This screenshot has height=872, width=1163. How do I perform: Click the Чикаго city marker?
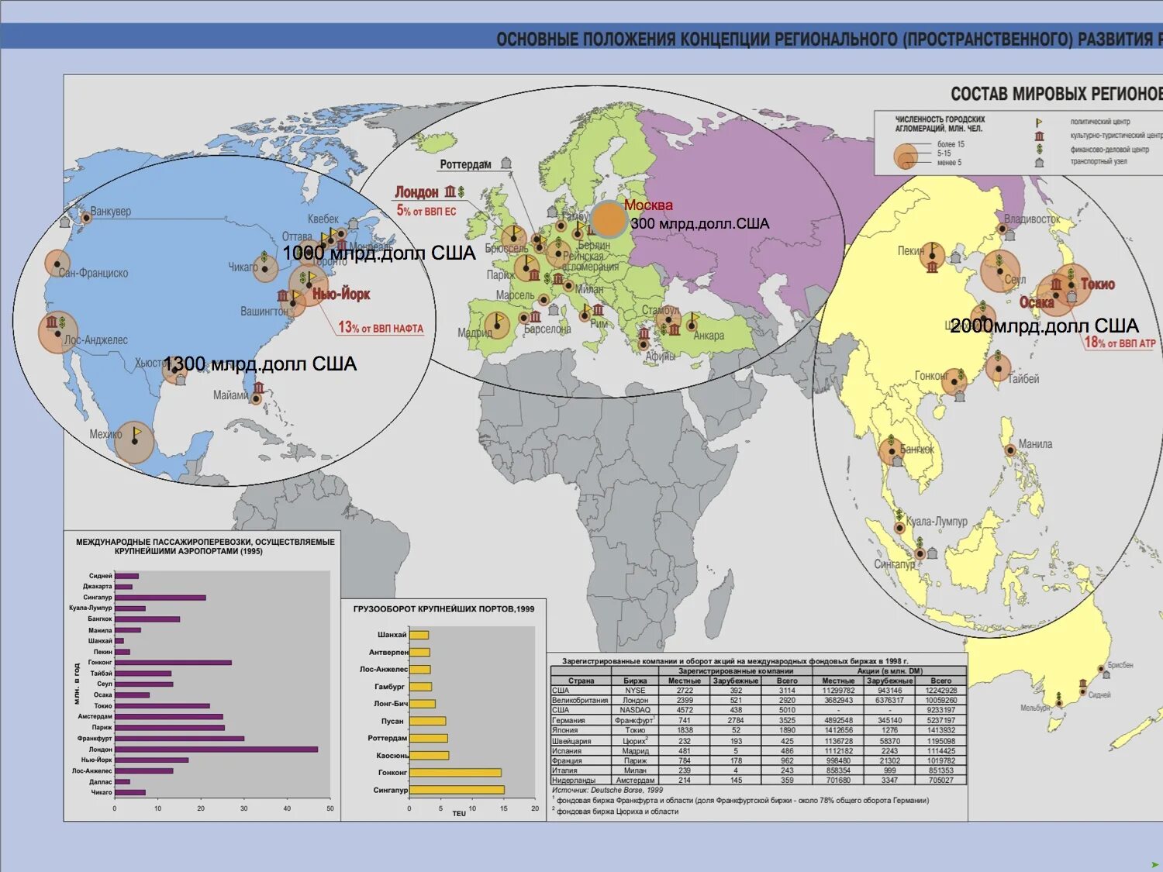(265, 269)
